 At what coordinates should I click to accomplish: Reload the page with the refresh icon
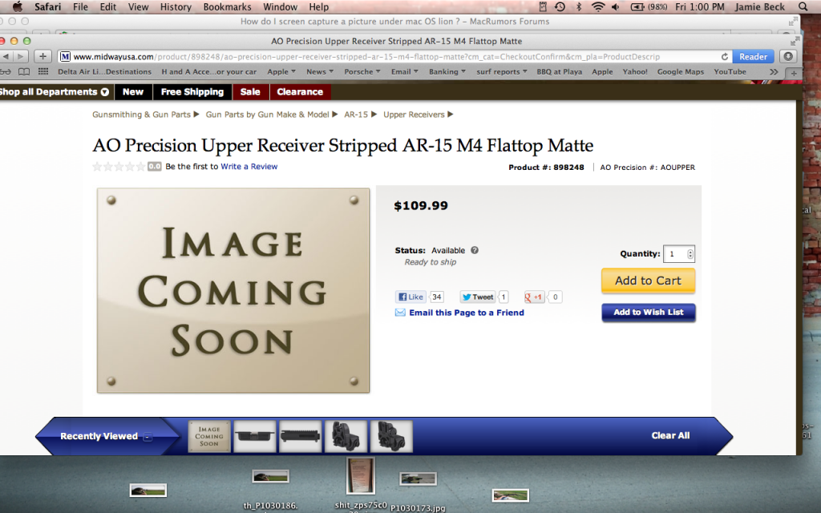[725, 57]
